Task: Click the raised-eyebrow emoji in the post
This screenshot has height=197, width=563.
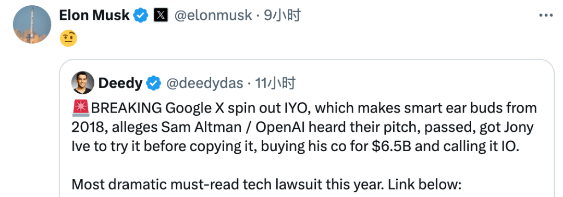Action: coord(68,39)
